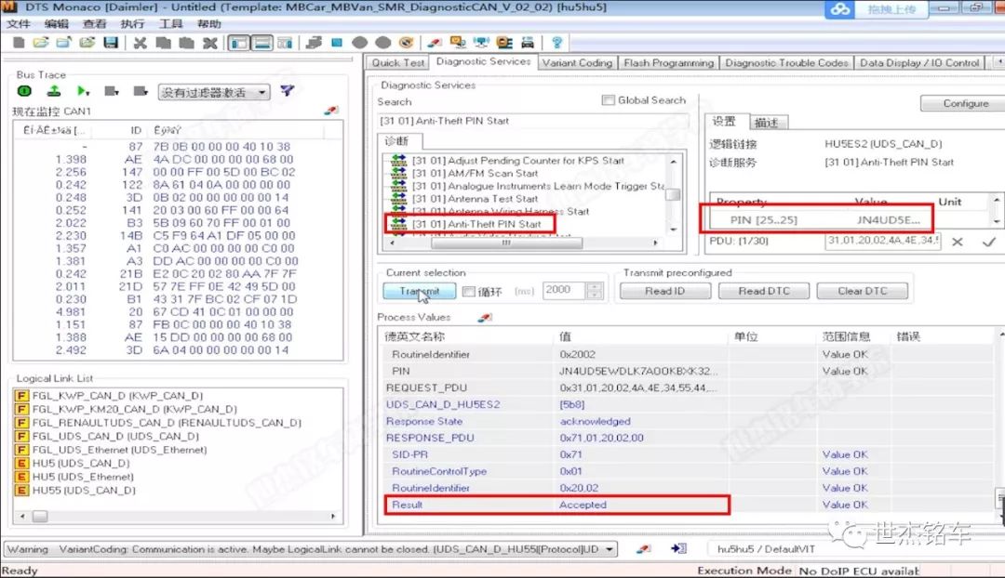Enable the Global Search checkbox
This screenshot has width=1005, height=578.
coord(608,99)
